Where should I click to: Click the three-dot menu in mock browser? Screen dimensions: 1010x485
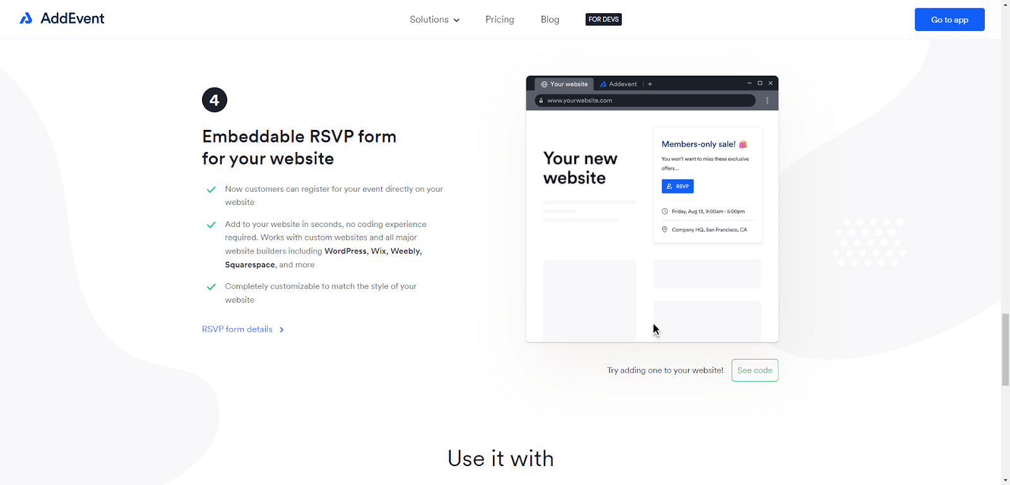767,100
